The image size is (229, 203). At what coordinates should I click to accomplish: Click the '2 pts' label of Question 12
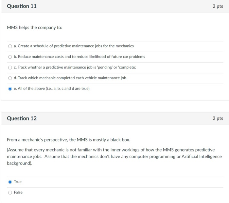click(218, 118)
